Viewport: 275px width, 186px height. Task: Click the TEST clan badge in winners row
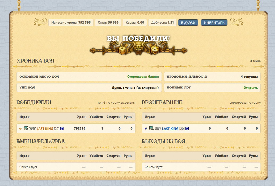(32, 129)
